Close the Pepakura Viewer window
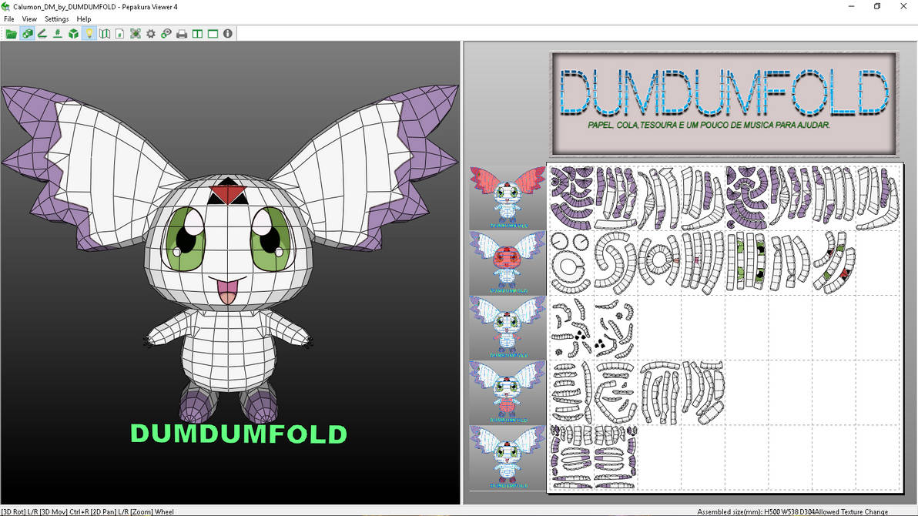 pos(903,6)
